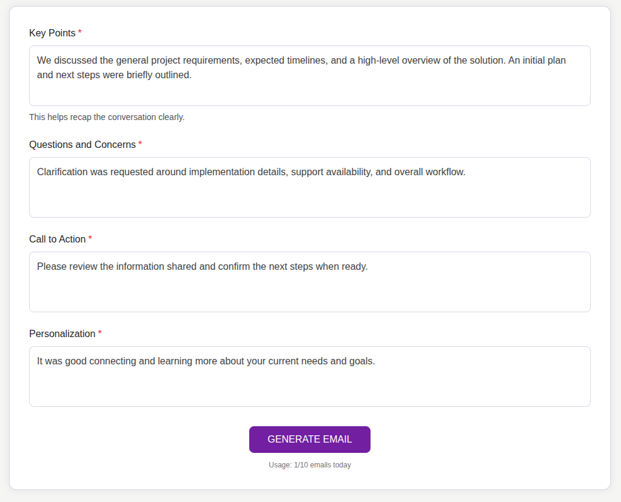Click the asterisk beside Personalization
Viewport: 621px width, 502px height.
coord(99,333)
